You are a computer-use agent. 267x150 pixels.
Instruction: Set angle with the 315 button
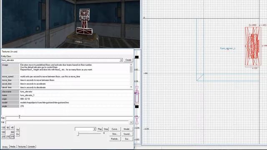12,137
